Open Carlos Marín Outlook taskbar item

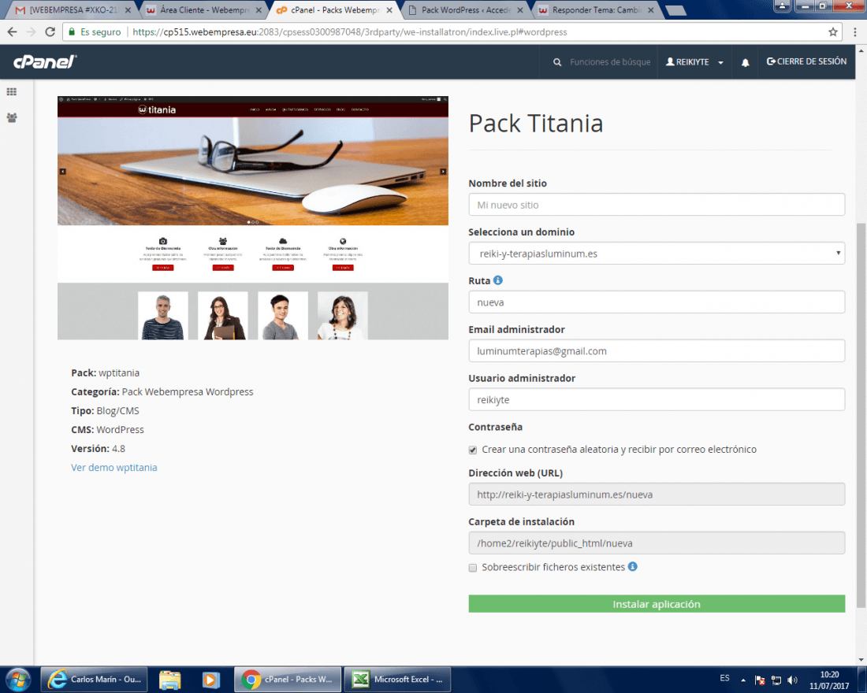[94, 679]
